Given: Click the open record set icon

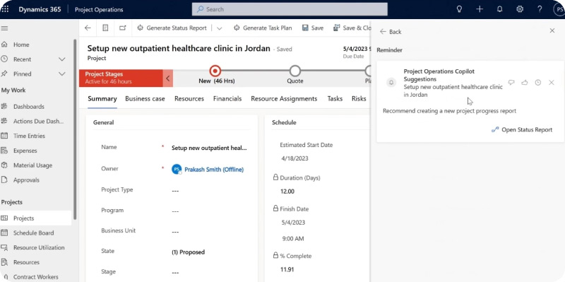Looking at the screenshot, I should (105, 28).
